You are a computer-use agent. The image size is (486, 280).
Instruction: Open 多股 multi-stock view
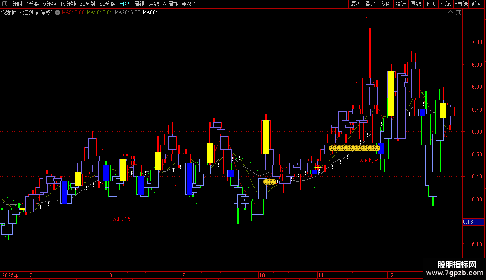click(x=385, y=4)
